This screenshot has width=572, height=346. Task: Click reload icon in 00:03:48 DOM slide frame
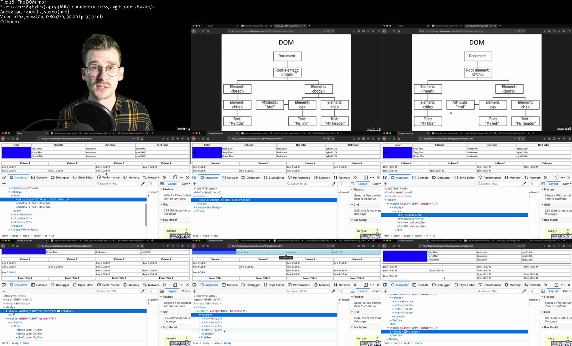(394, 31)
